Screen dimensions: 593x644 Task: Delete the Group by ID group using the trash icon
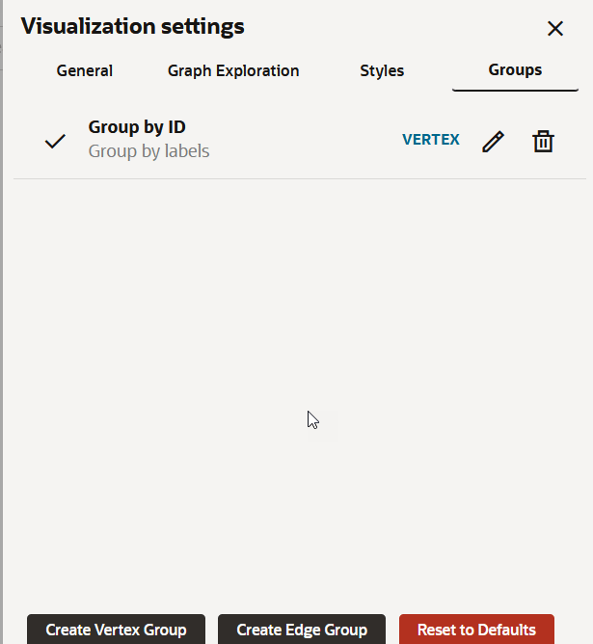pyautogui.click(x=543, y=142)
